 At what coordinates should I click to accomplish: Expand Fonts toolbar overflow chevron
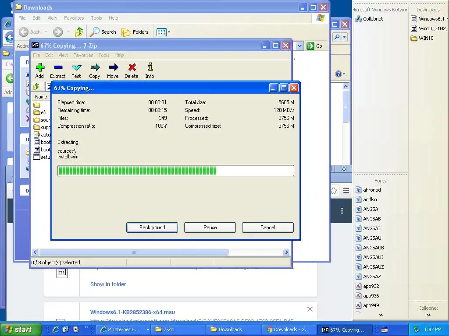coord(381,315)
